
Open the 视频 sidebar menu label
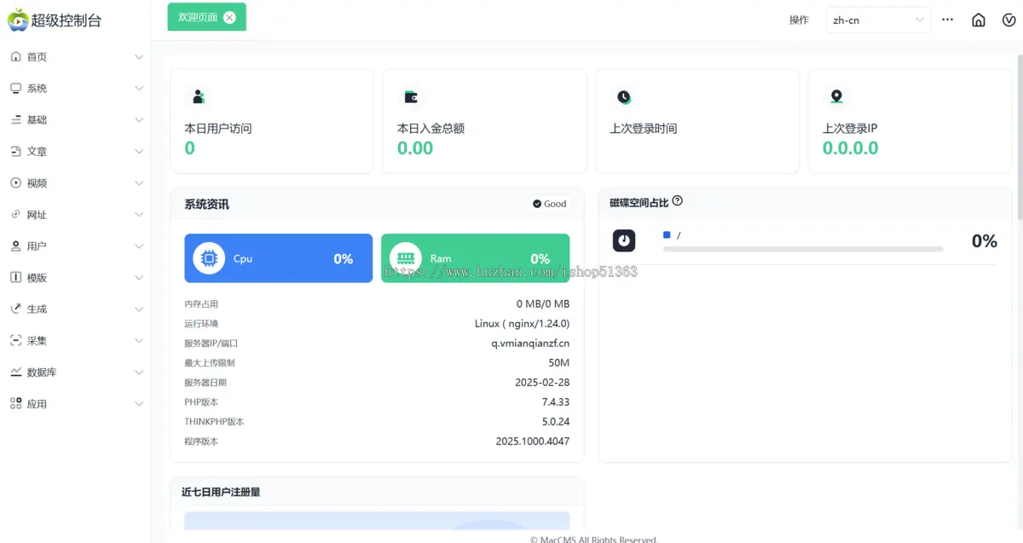click(37, 183)
